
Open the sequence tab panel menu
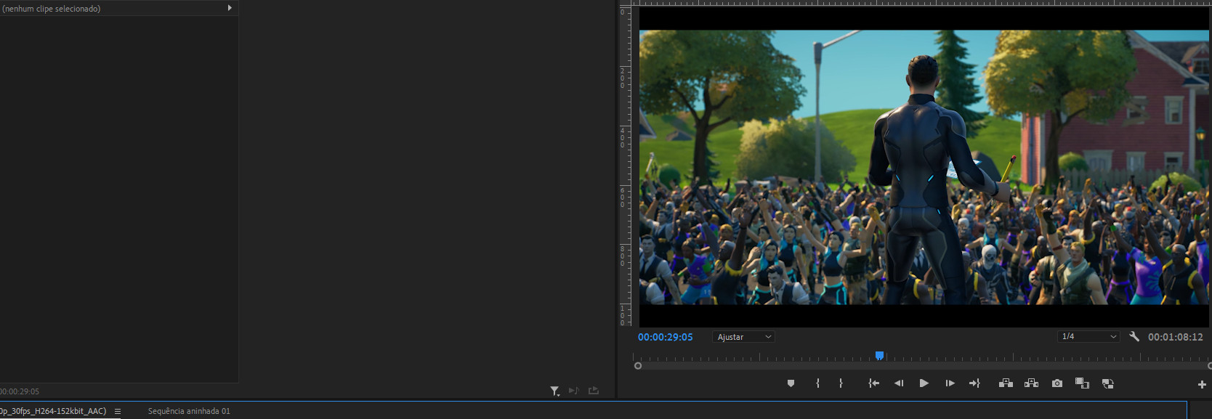[x=118, y=411]
